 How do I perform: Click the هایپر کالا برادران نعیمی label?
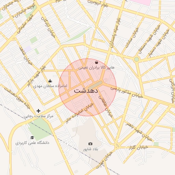(x=96, y=68)
